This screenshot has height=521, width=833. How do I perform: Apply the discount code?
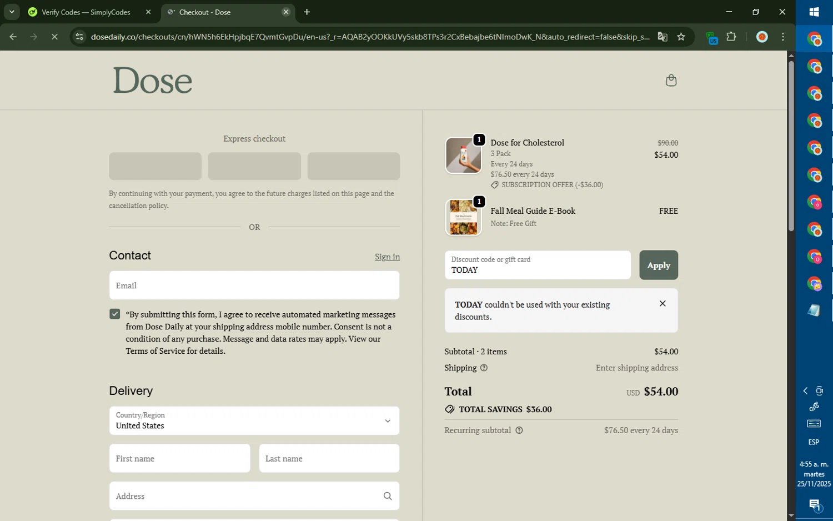(x=658, y=265)
